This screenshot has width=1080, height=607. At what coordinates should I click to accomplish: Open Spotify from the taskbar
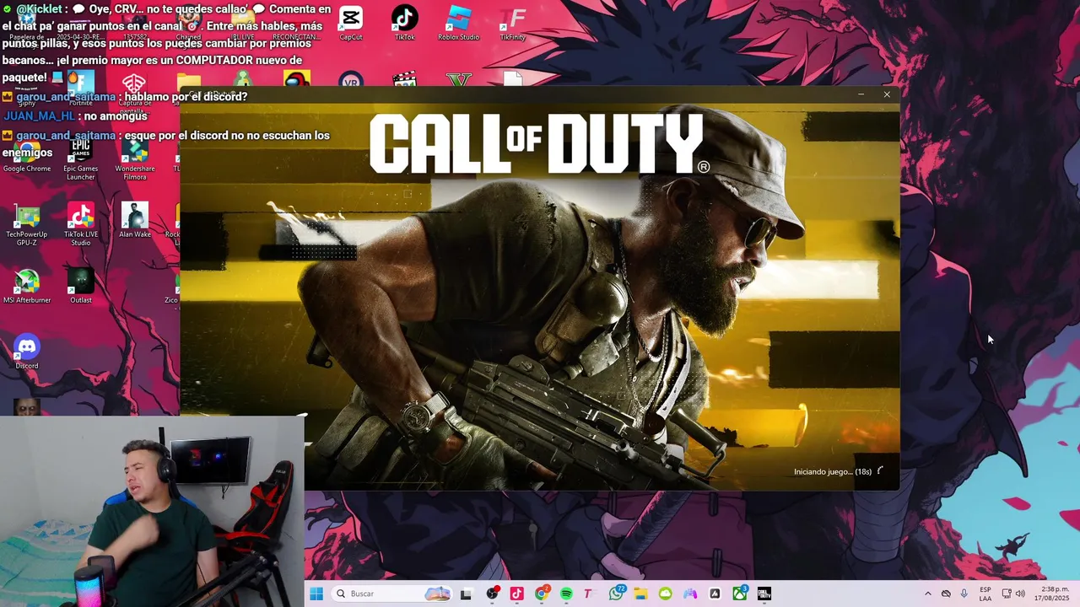pyautogui.click(x=566, y=594)
